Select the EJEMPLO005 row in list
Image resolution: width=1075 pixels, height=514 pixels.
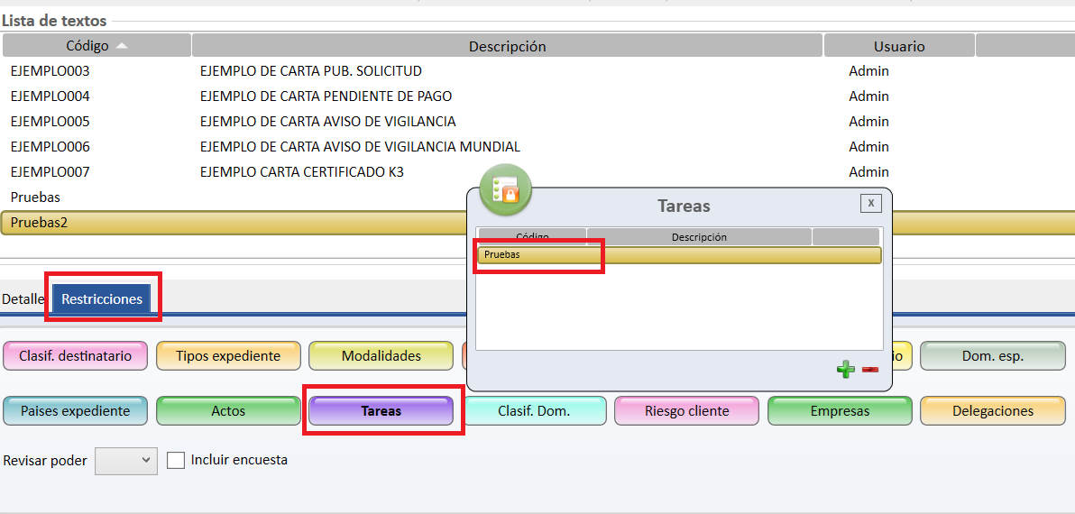coord(51,122)
